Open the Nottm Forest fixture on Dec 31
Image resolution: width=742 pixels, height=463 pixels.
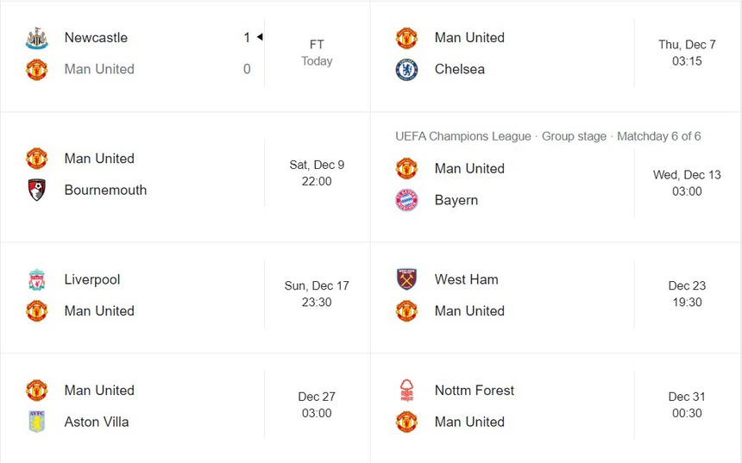coord(687,405)
